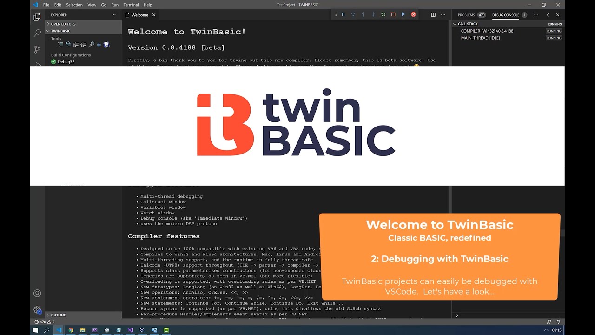Click the blue play arrow in debug toolbar
The height and width of the screenshot is (335, 595).
(403, 14)
